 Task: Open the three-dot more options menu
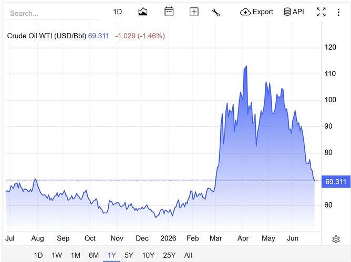point(338,12)
